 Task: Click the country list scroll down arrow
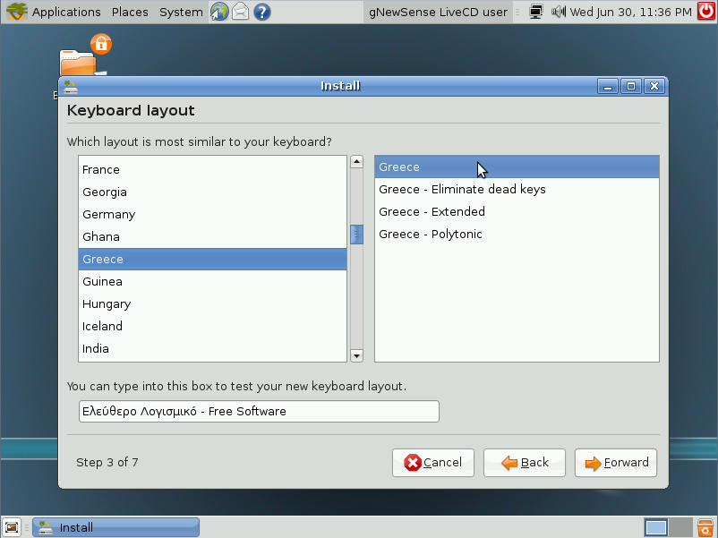click(356, 355)
